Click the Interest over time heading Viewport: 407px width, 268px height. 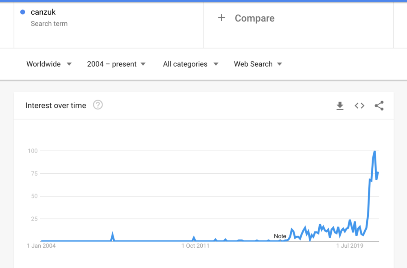(56, 105)
